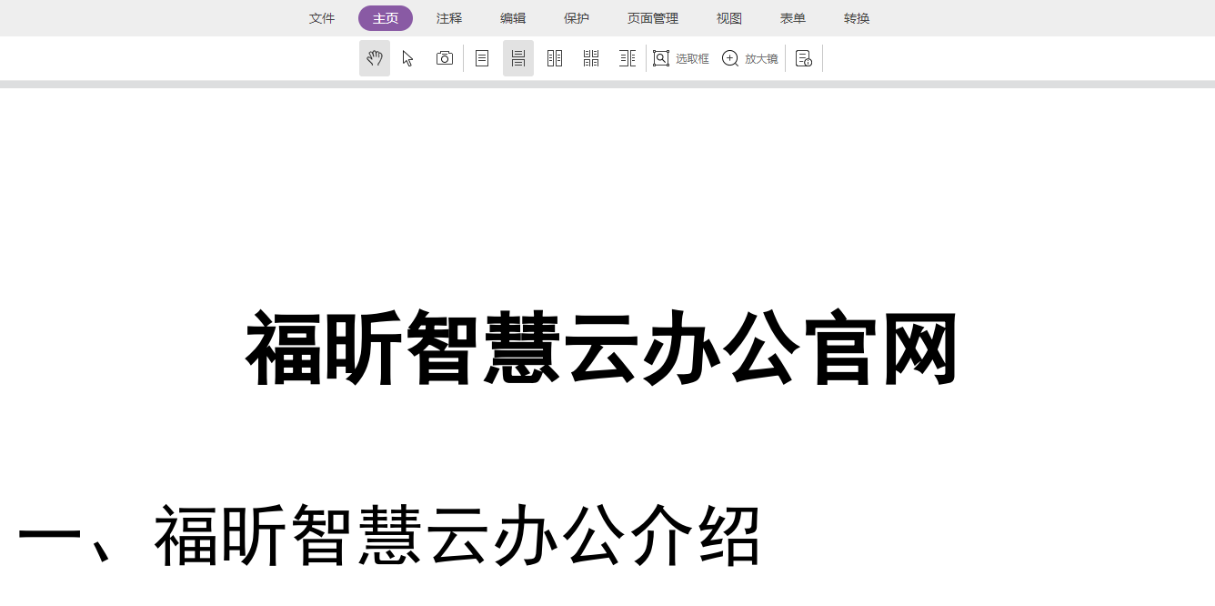This screenshot has height=606, width=1215.
Task: Open the 编辑 tab
Action: (x=512, y=18)
